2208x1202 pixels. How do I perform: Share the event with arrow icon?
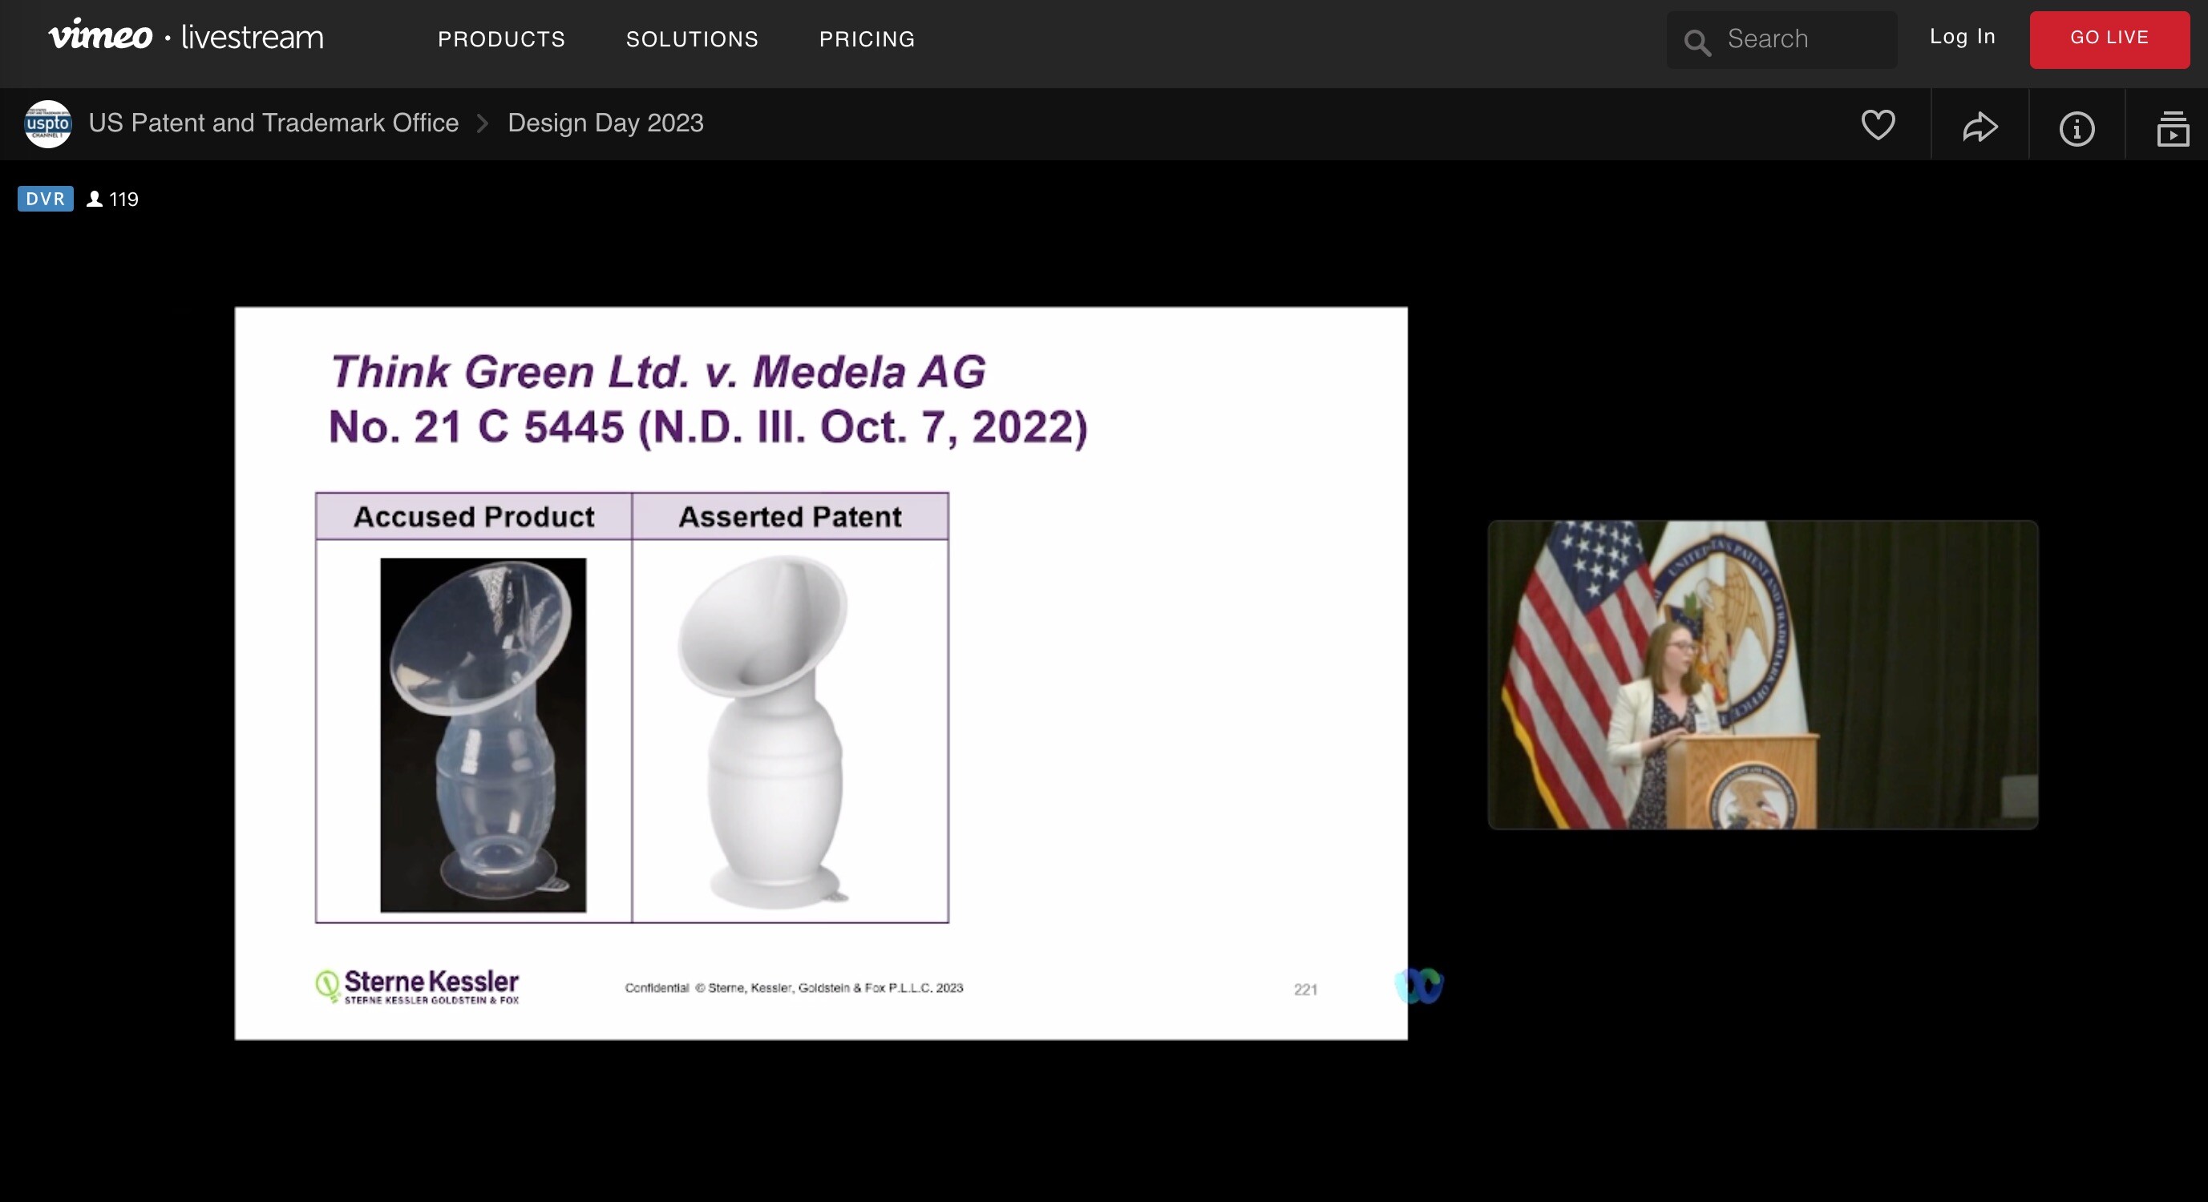click(1980, 127)
